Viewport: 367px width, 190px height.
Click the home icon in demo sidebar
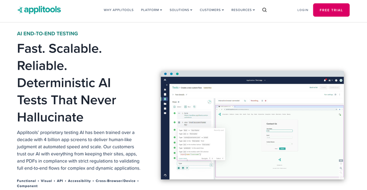165,90
